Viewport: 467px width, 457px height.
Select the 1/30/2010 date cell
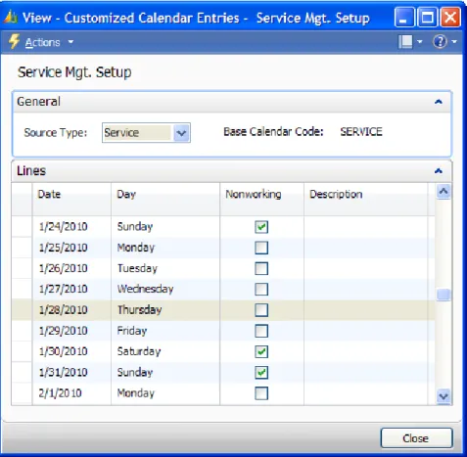tap(71, 351)
